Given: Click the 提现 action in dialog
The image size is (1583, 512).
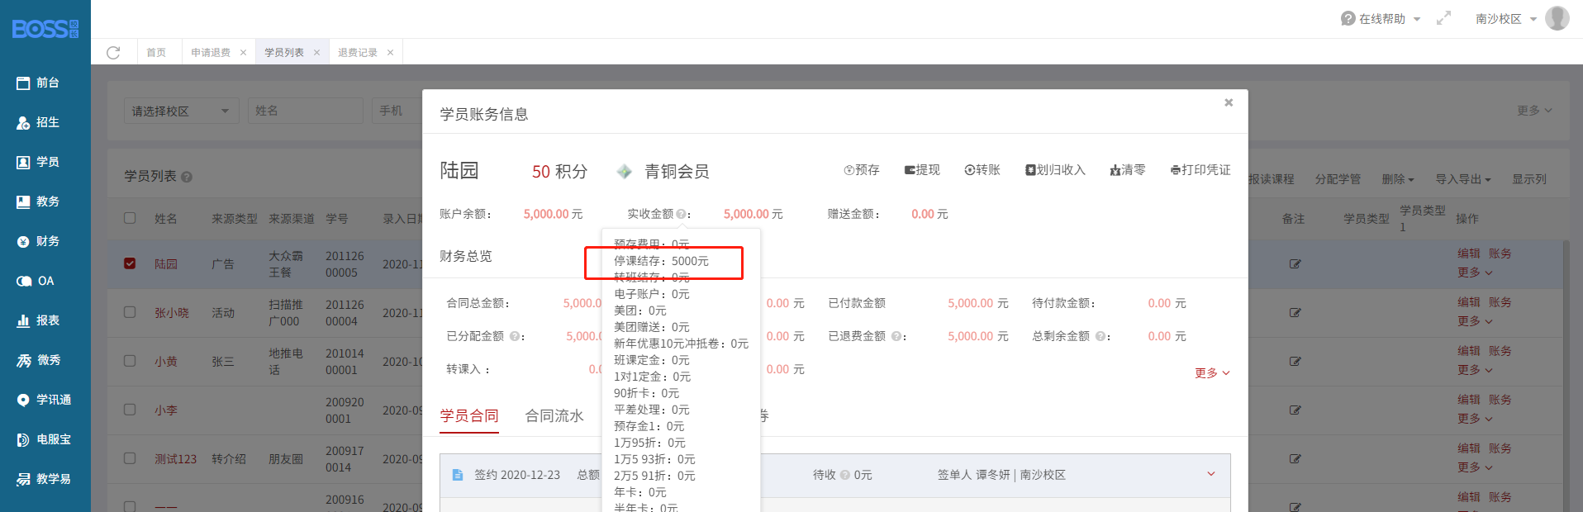Looking at the screenshot, I should [922, 170].
